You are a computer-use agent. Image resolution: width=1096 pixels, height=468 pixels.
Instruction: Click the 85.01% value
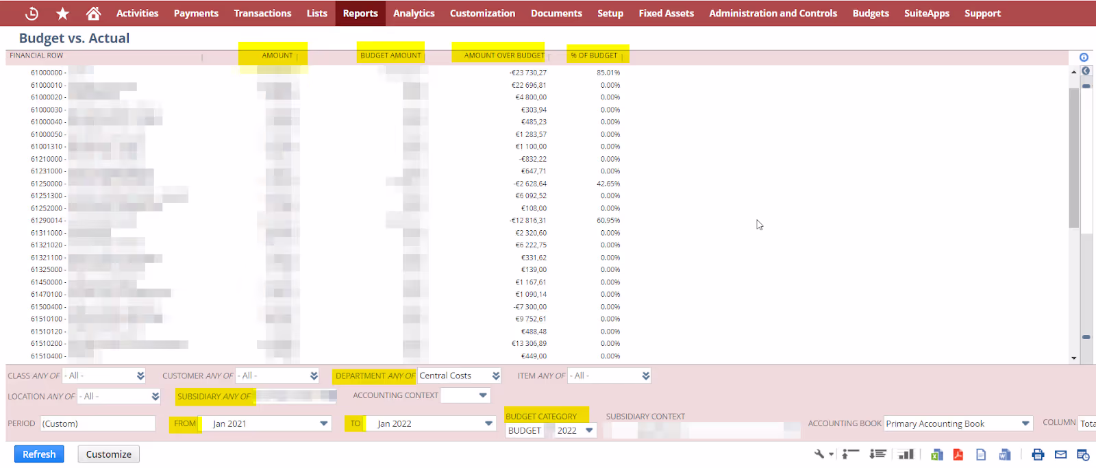(608, 72)
